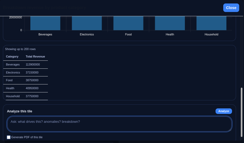Sort by the Category column header
The image size is (244, 143).
(12, 56)
